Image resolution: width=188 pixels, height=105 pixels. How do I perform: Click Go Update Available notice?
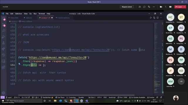pos(137,97)
